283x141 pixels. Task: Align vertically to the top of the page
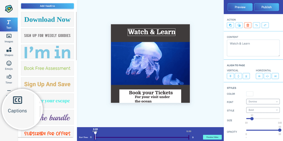[230, 76]
